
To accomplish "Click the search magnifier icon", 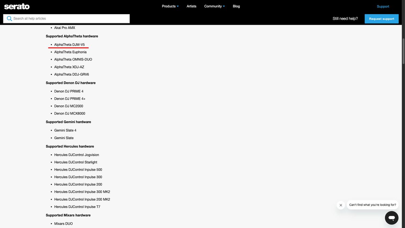I will click(9, 19).
